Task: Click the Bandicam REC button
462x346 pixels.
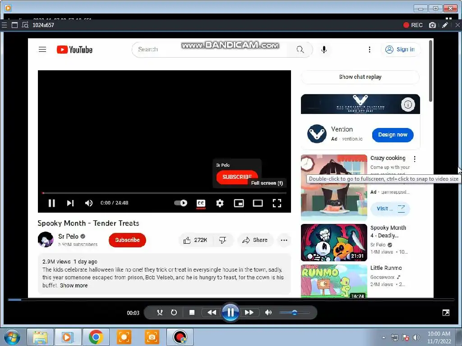Action: click(x=413, y=25)
